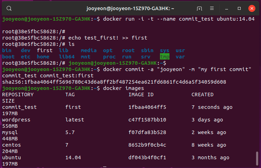
Task: Open the hamburger menu in the title bar
Action: 212,8
